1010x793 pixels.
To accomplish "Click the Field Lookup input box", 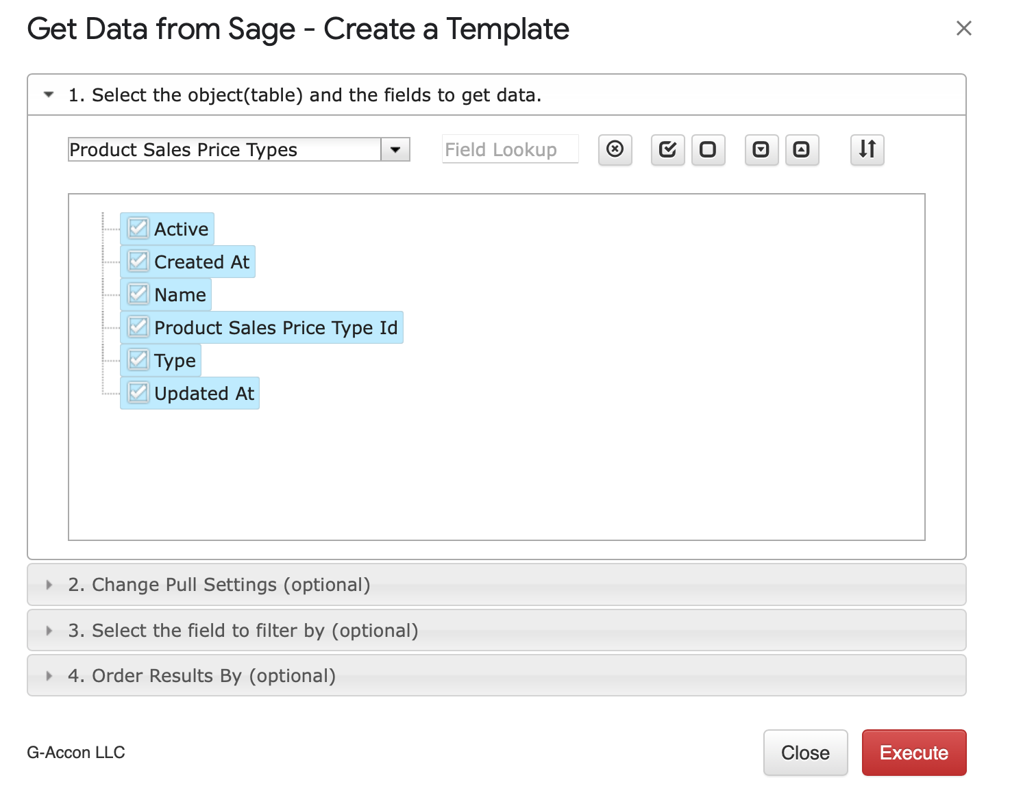I will pyautogui.click(x=510, y=149).
